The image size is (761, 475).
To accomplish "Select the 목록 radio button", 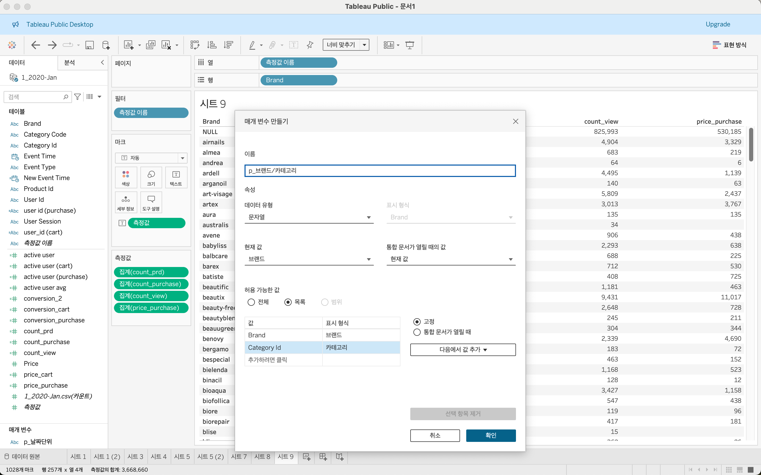I will [x=288, y=302].
